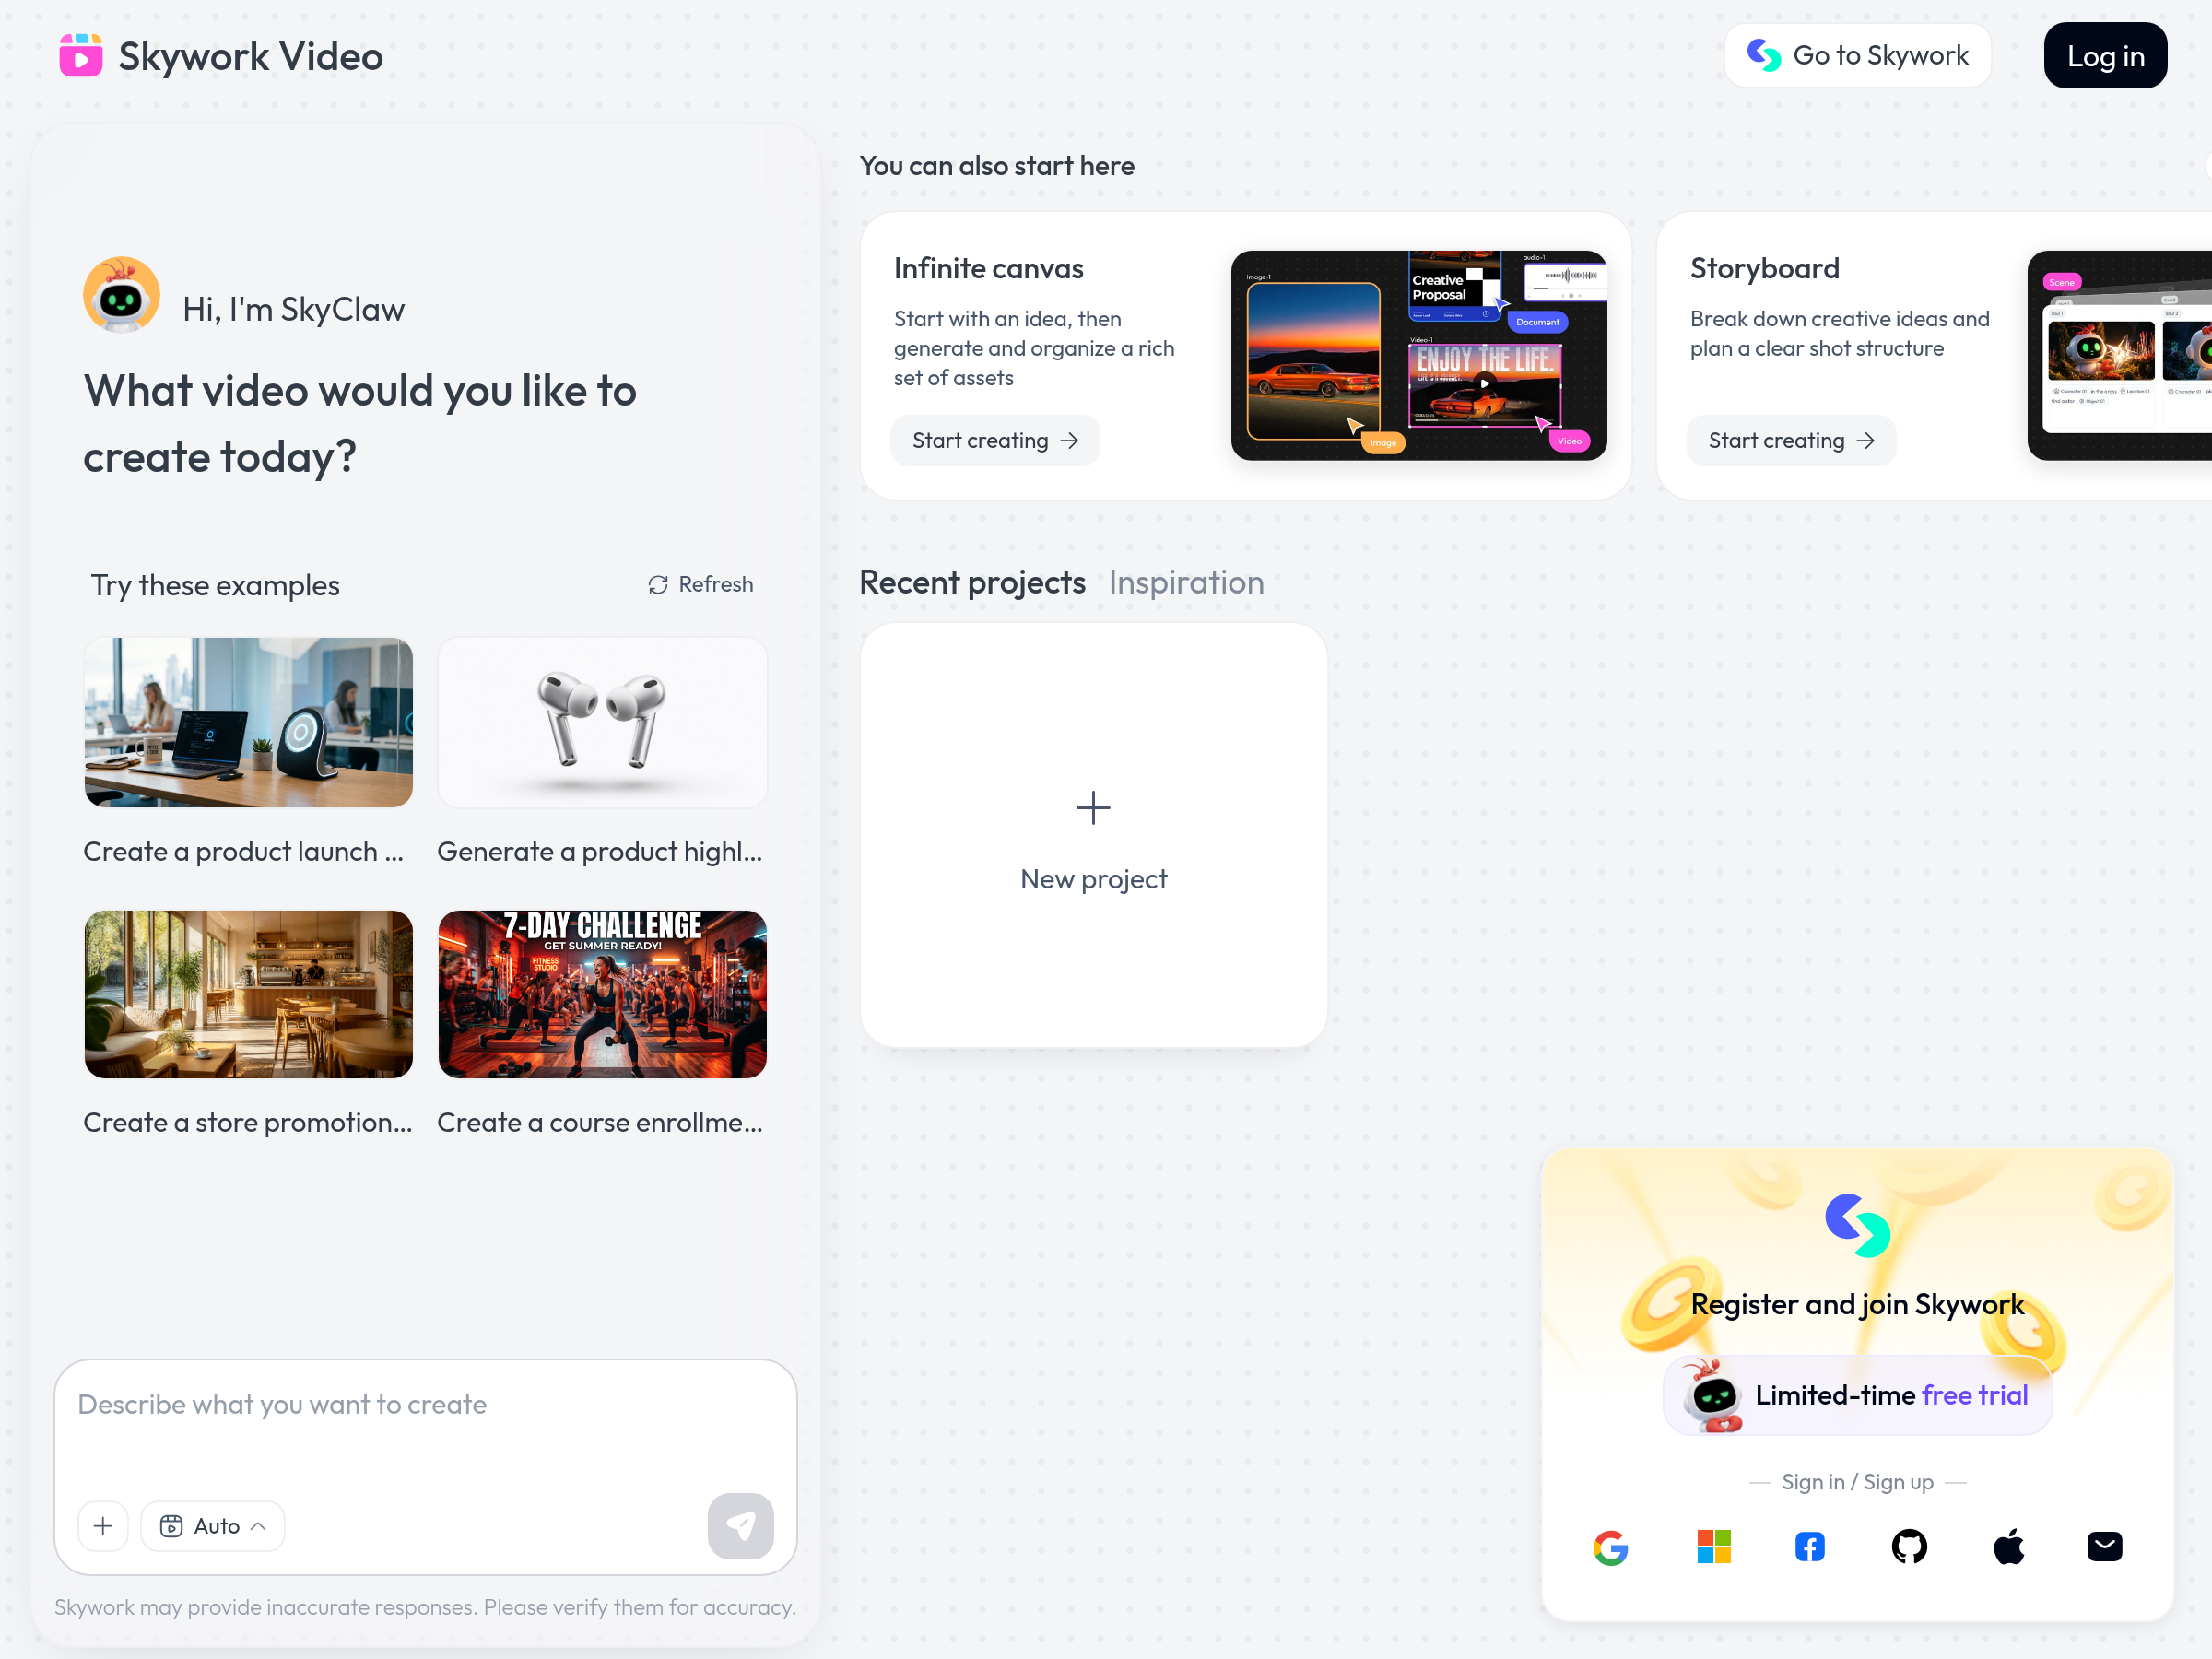
Task: Select the cafe store promotion thumbnail
Action: coord(248,994)
